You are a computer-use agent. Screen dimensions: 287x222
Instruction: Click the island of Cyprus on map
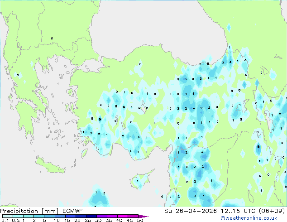[x=141, y=180]
